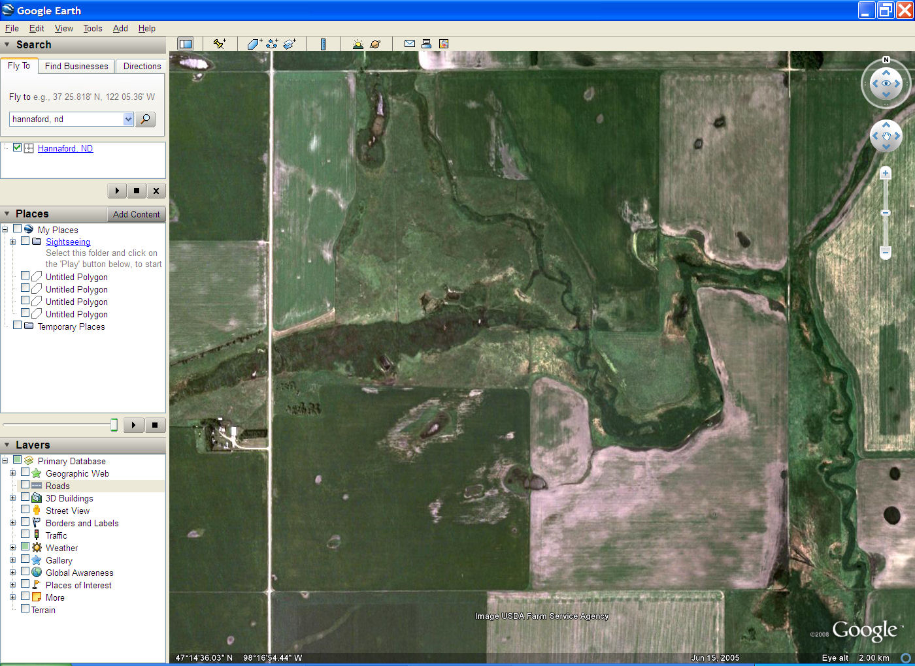
Task: Add a placemark using the pushpin icon
Action: point(220,44)
